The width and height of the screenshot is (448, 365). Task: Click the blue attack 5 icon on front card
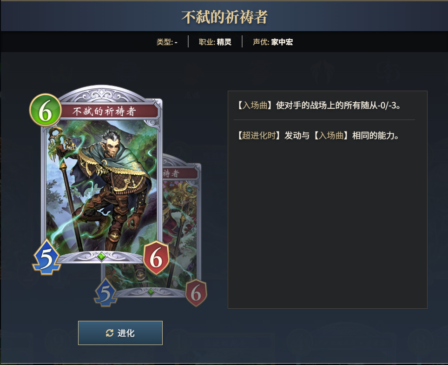pos(46,257)
